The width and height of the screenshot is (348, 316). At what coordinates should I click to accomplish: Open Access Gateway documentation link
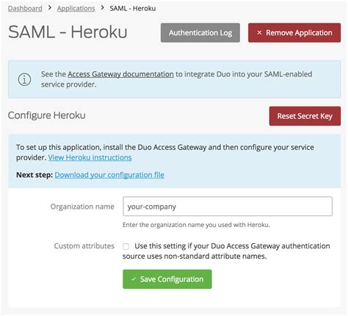(120, 74)
